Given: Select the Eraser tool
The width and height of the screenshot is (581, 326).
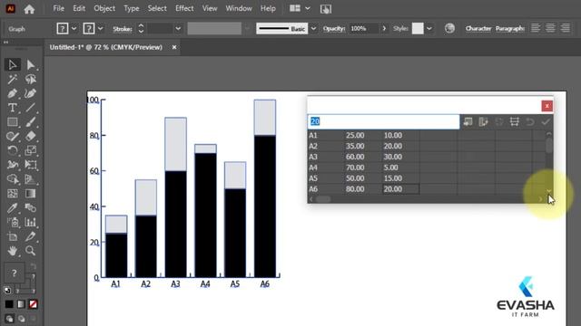Looking at the screenshot, I should pos(30,137).
